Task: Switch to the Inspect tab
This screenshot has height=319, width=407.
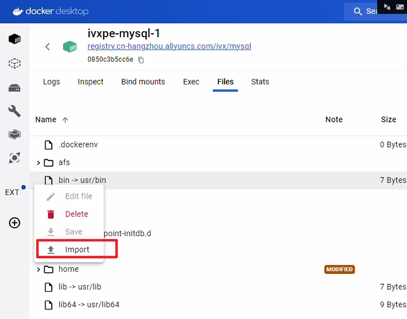Action: coord(91,82)
